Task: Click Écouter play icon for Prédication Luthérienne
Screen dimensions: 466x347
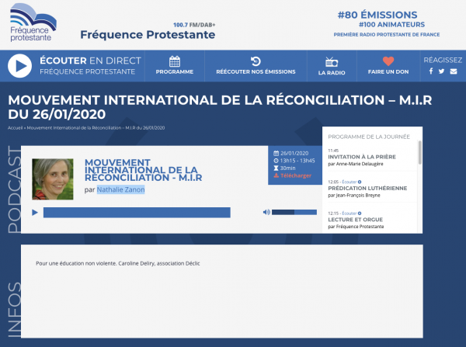Action: 360,182
